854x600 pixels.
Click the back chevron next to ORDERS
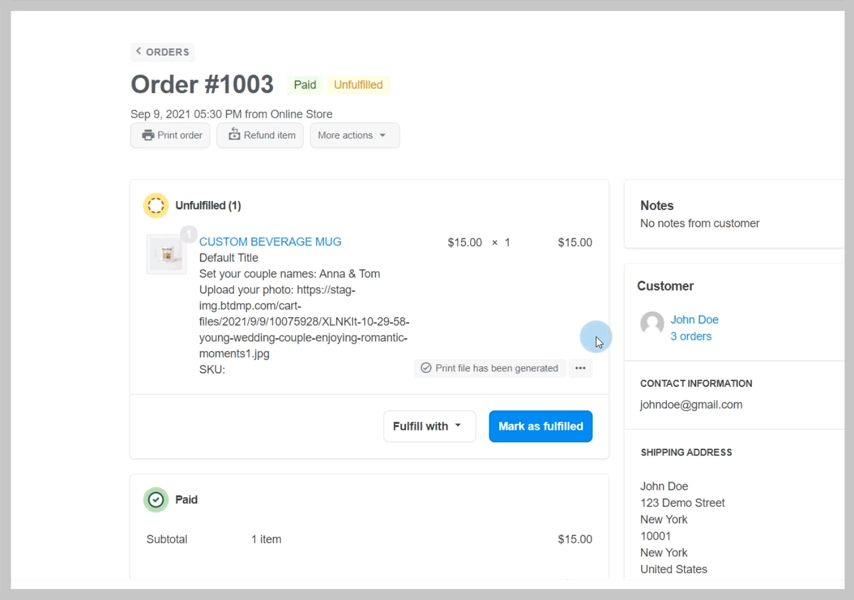[138, 51]
